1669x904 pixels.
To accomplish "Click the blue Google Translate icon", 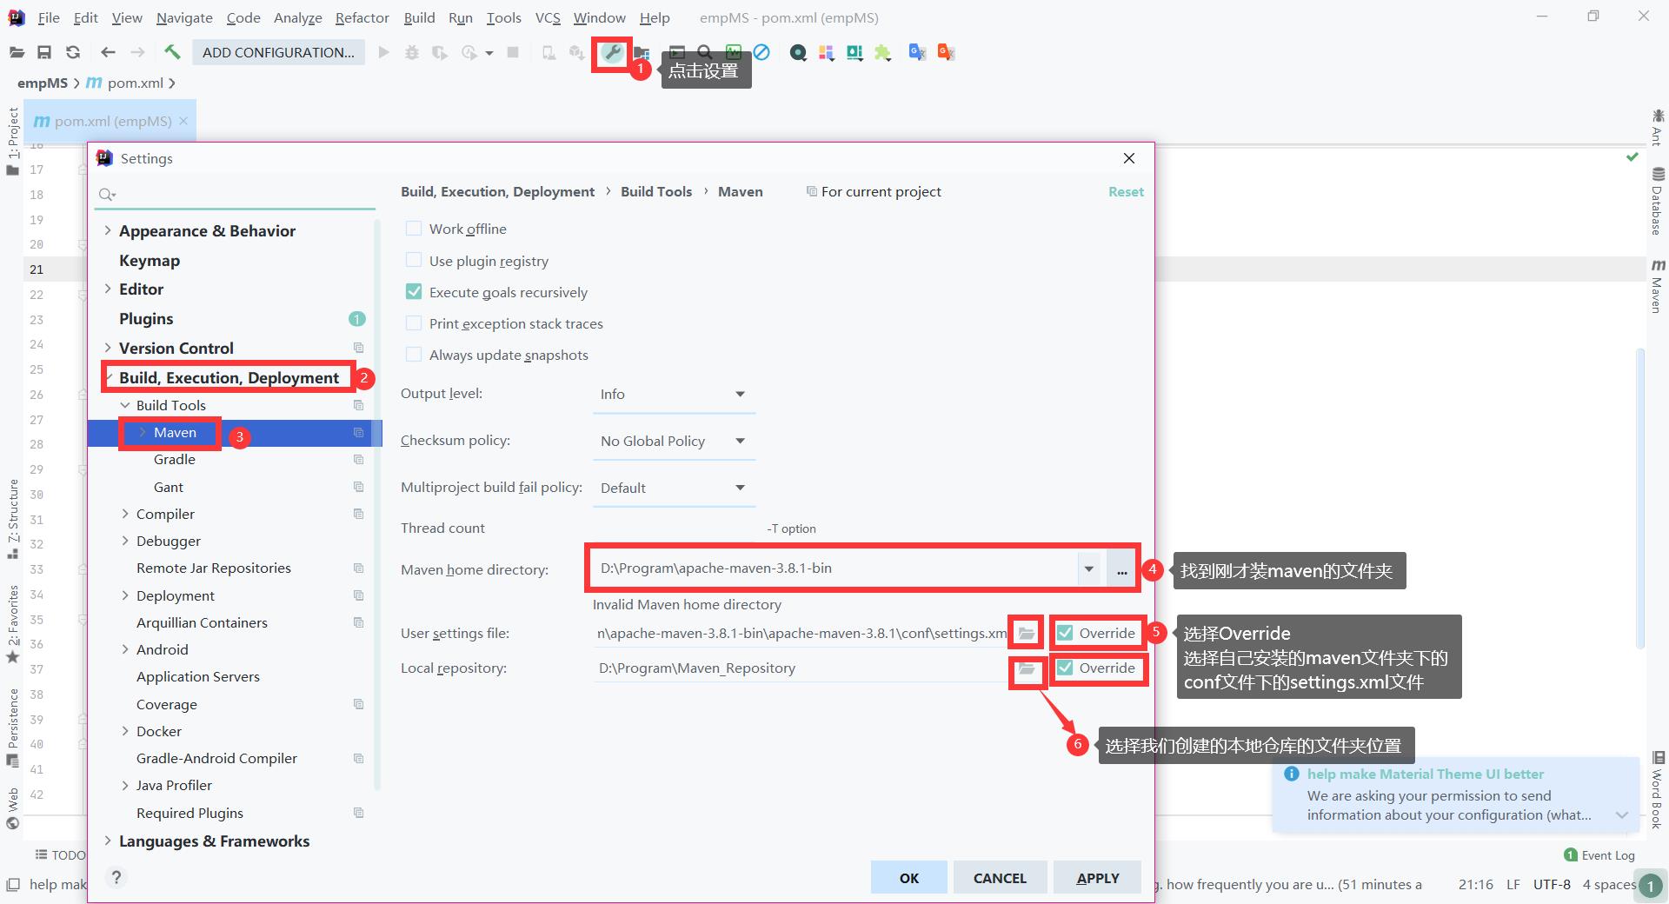I will point(917,52).
